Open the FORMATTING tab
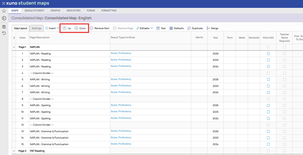The image size is (303, 155). point(109,11)
